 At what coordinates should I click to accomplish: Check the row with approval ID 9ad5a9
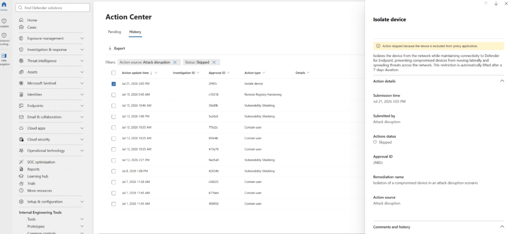click(x=114, y=160)
